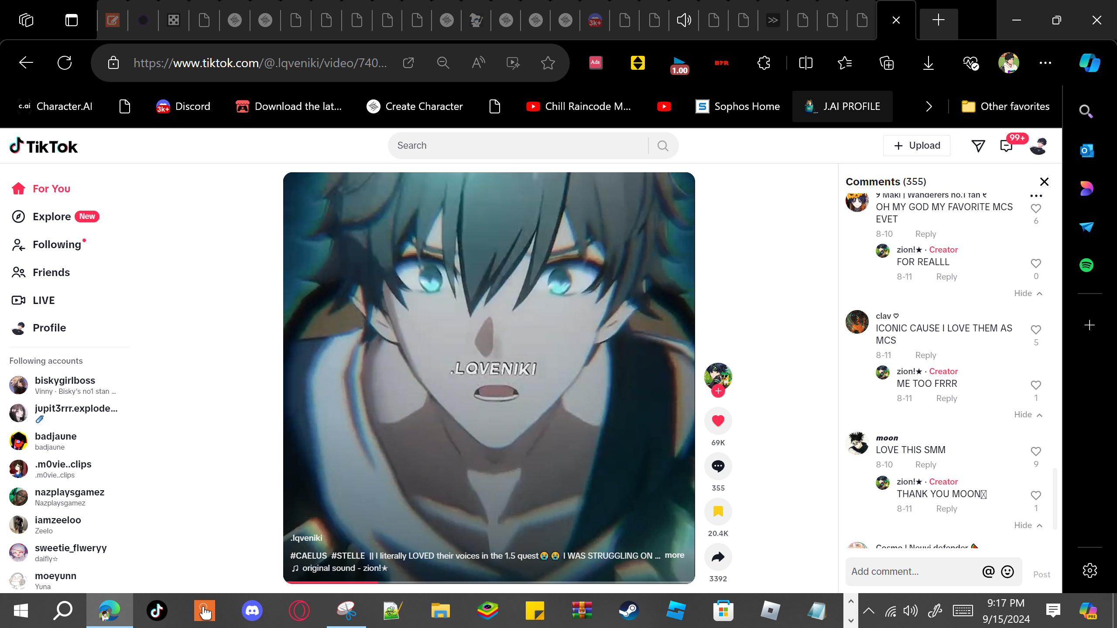
Task: Unlike the video with red heart
Action: [718, 420]
